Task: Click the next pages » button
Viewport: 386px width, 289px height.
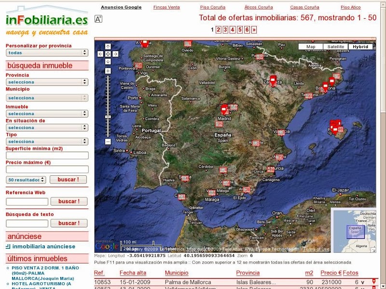Action: click(x=254, y=30)
